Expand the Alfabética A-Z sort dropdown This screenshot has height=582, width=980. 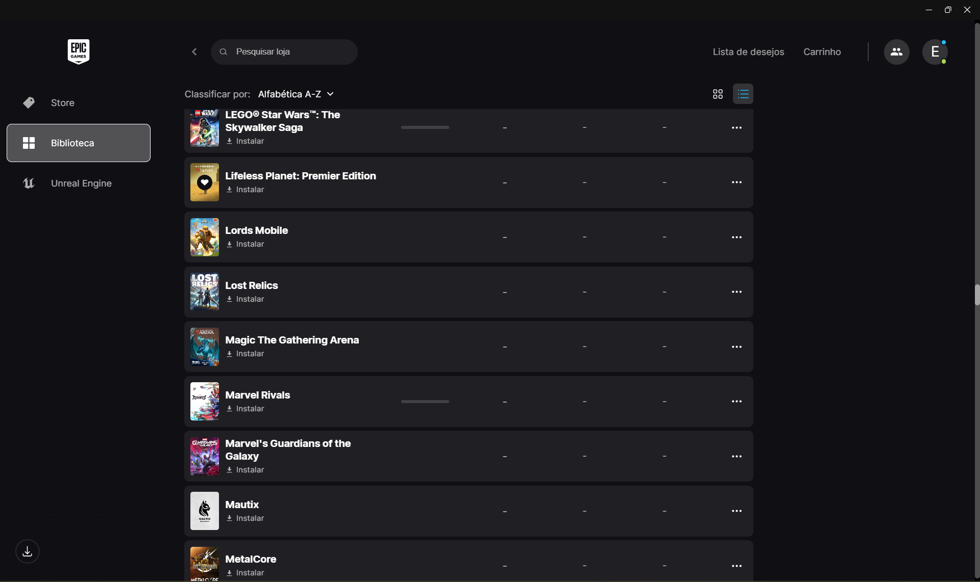click(x=296, y=94)
